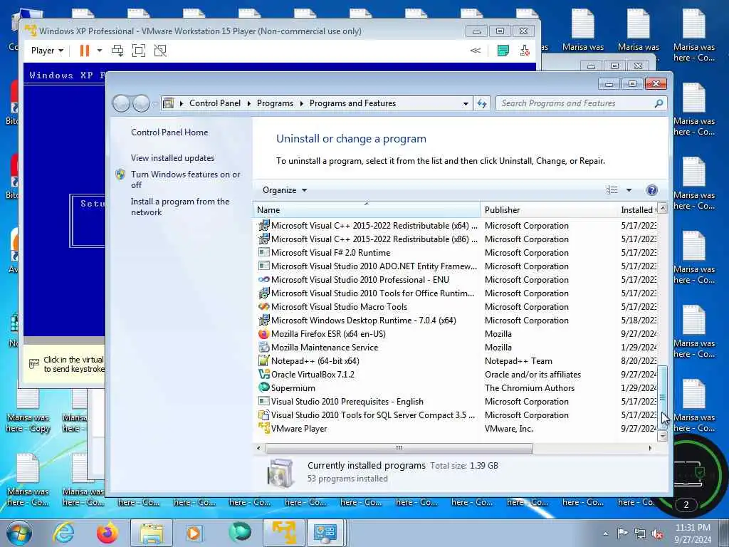Image resolution: width=729 pixels, height=547 pixels.
Task: Click Control Panel in the address breadcrumb
Action: tap(215, 103)
